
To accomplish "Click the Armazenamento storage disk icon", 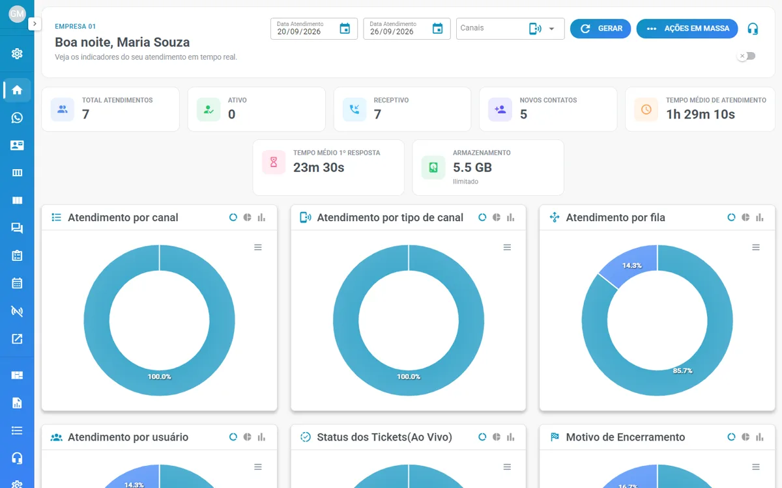I will click(433, 167).
